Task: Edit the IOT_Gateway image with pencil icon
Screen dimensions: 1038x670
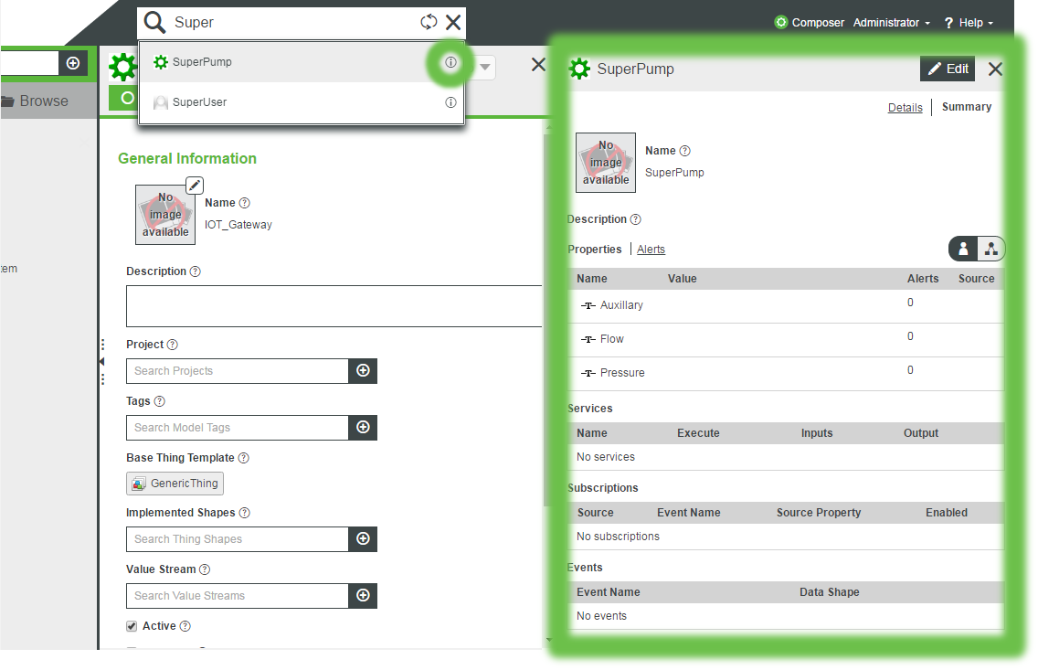Action: tap(194, 186)
